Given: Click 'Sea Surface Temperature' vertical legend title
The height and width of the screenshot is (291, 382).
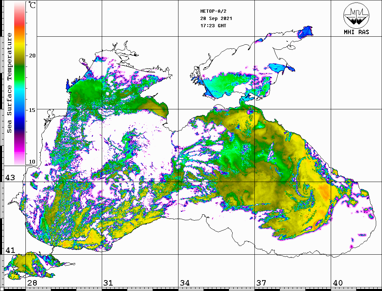Looking at the screenshot, I should (9, 83).
